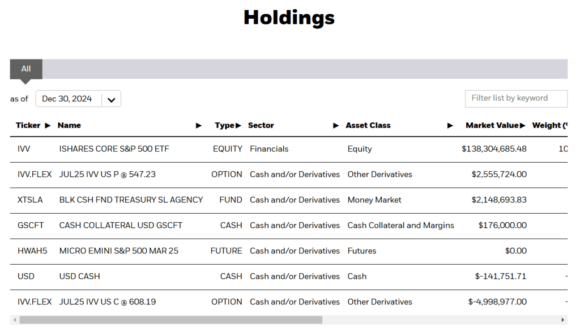This screenshot has height=336, width=580.
Task: Sort holdings by Ticker column arrow
Action: point(48,126)
